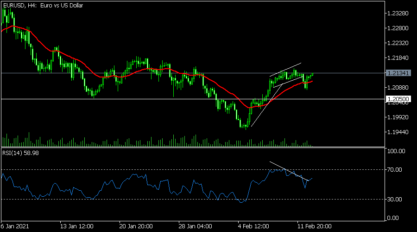Click the 1.22320 price axis value
This screenshot has height=232, width=417.
click(x=398, y=43)
